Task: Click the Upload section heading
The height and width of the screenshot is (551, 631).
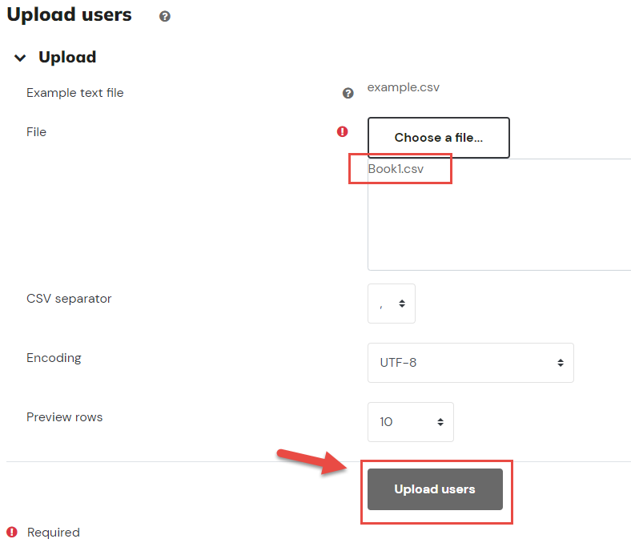Action: point(67,57)
